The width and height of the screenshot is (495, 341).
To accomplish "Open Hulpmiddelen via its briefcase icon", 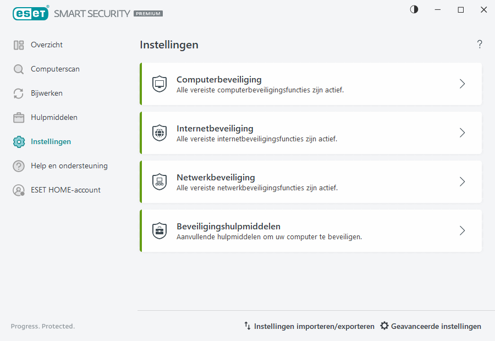I will pos(18,117).
